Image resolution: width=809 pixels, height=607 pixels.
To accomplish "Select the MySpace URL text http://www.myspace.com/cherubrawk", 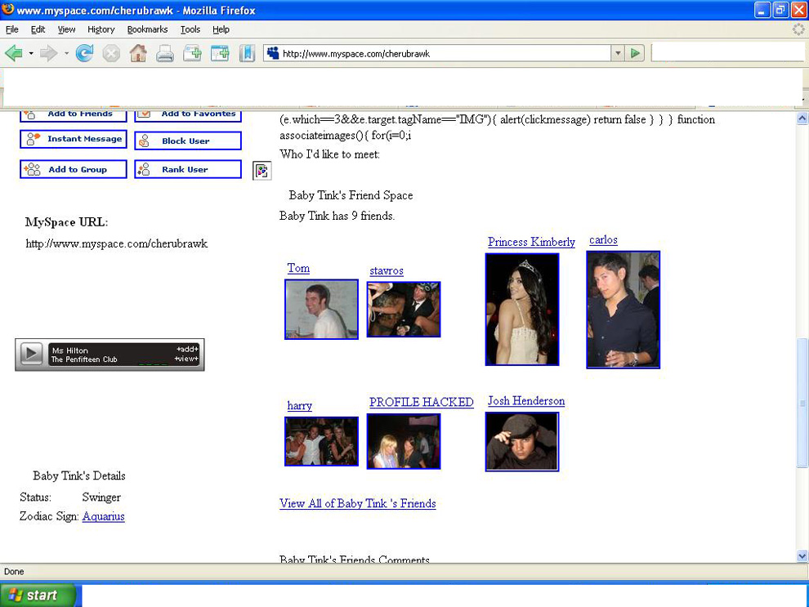I will coord(117,243).
